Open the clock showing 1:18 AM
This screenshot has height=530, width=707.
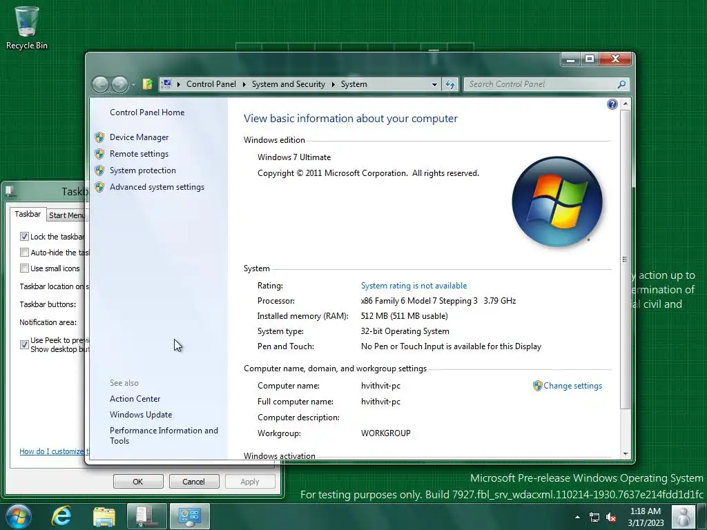click(x=646, y=517)
